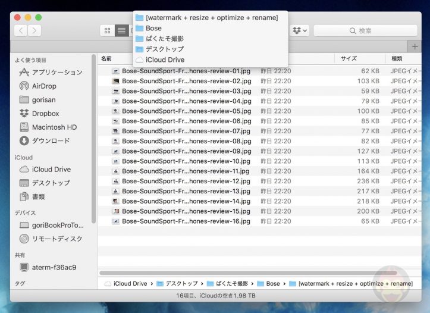430x313 pixels.
Task: Open 書類 in sidebar
Action: 32,196
